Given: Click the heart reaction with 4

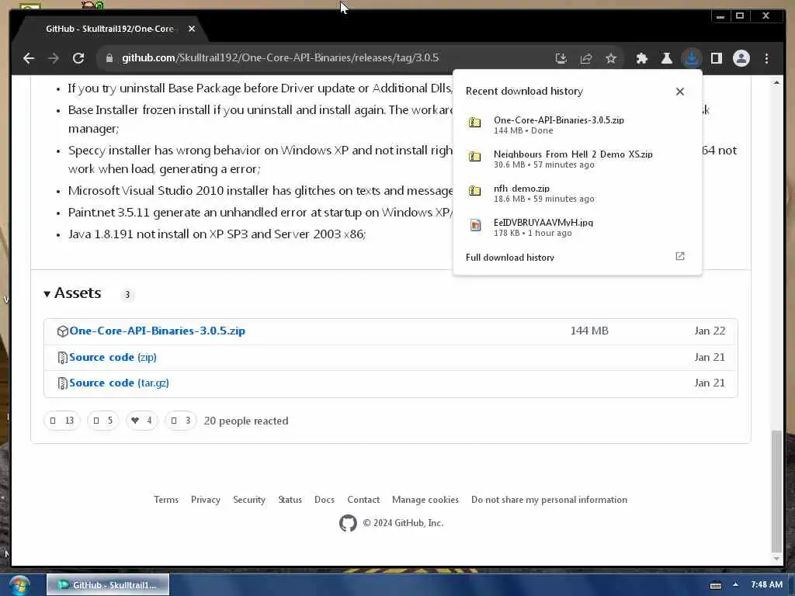Looking at the screenshot, I should (142, 421).
